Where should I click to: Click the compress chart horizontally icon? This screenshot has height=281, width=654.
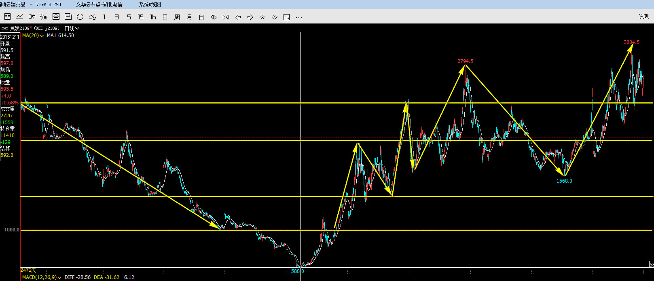(x=226, y=17)
